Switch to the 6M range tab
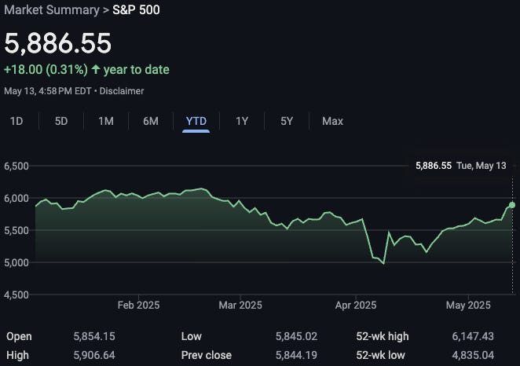The height and width of the screenshot is (366, 520). point(151,121)
